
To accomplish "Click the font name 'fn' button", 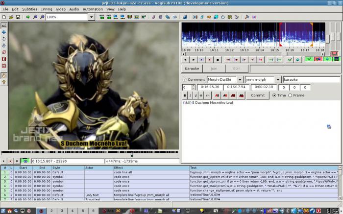I will [x=208, y=95].
